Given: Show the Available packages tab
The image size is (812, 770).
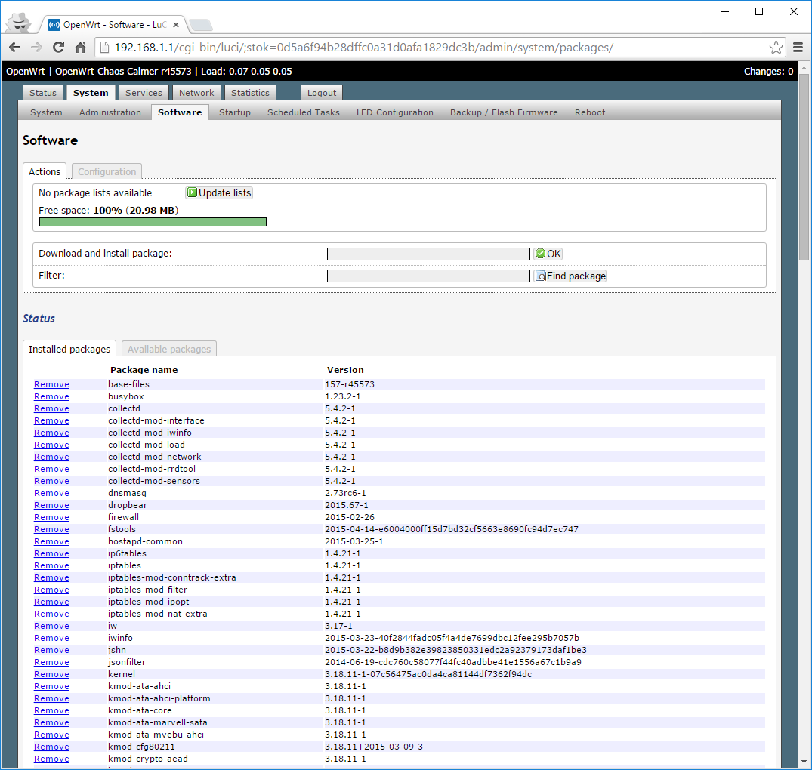Looking at the screenshot, I should [x=169, y=349].
